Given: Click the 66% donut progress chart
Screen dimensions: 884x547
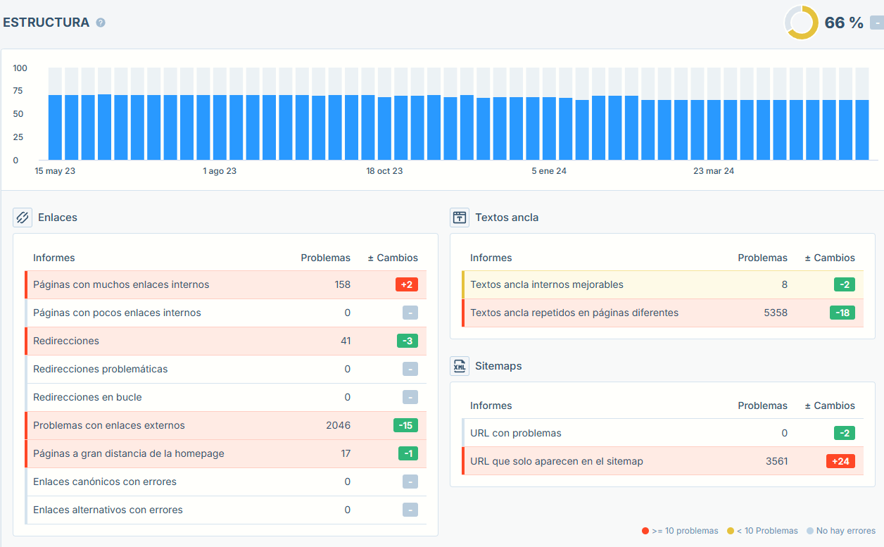Looking at the screenshot, I should (801, 23).
